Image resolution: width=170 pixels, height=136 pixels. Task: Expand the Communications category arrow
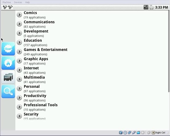(19, 24)
